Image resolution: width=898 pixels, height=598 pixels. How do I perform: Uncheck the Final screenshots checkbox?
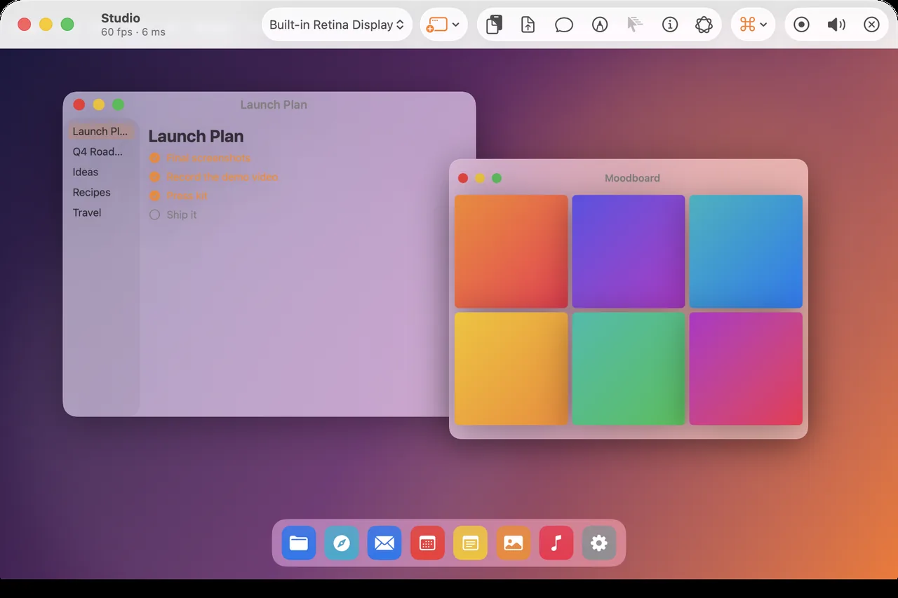pyautogui.click(x=155, y=158)
